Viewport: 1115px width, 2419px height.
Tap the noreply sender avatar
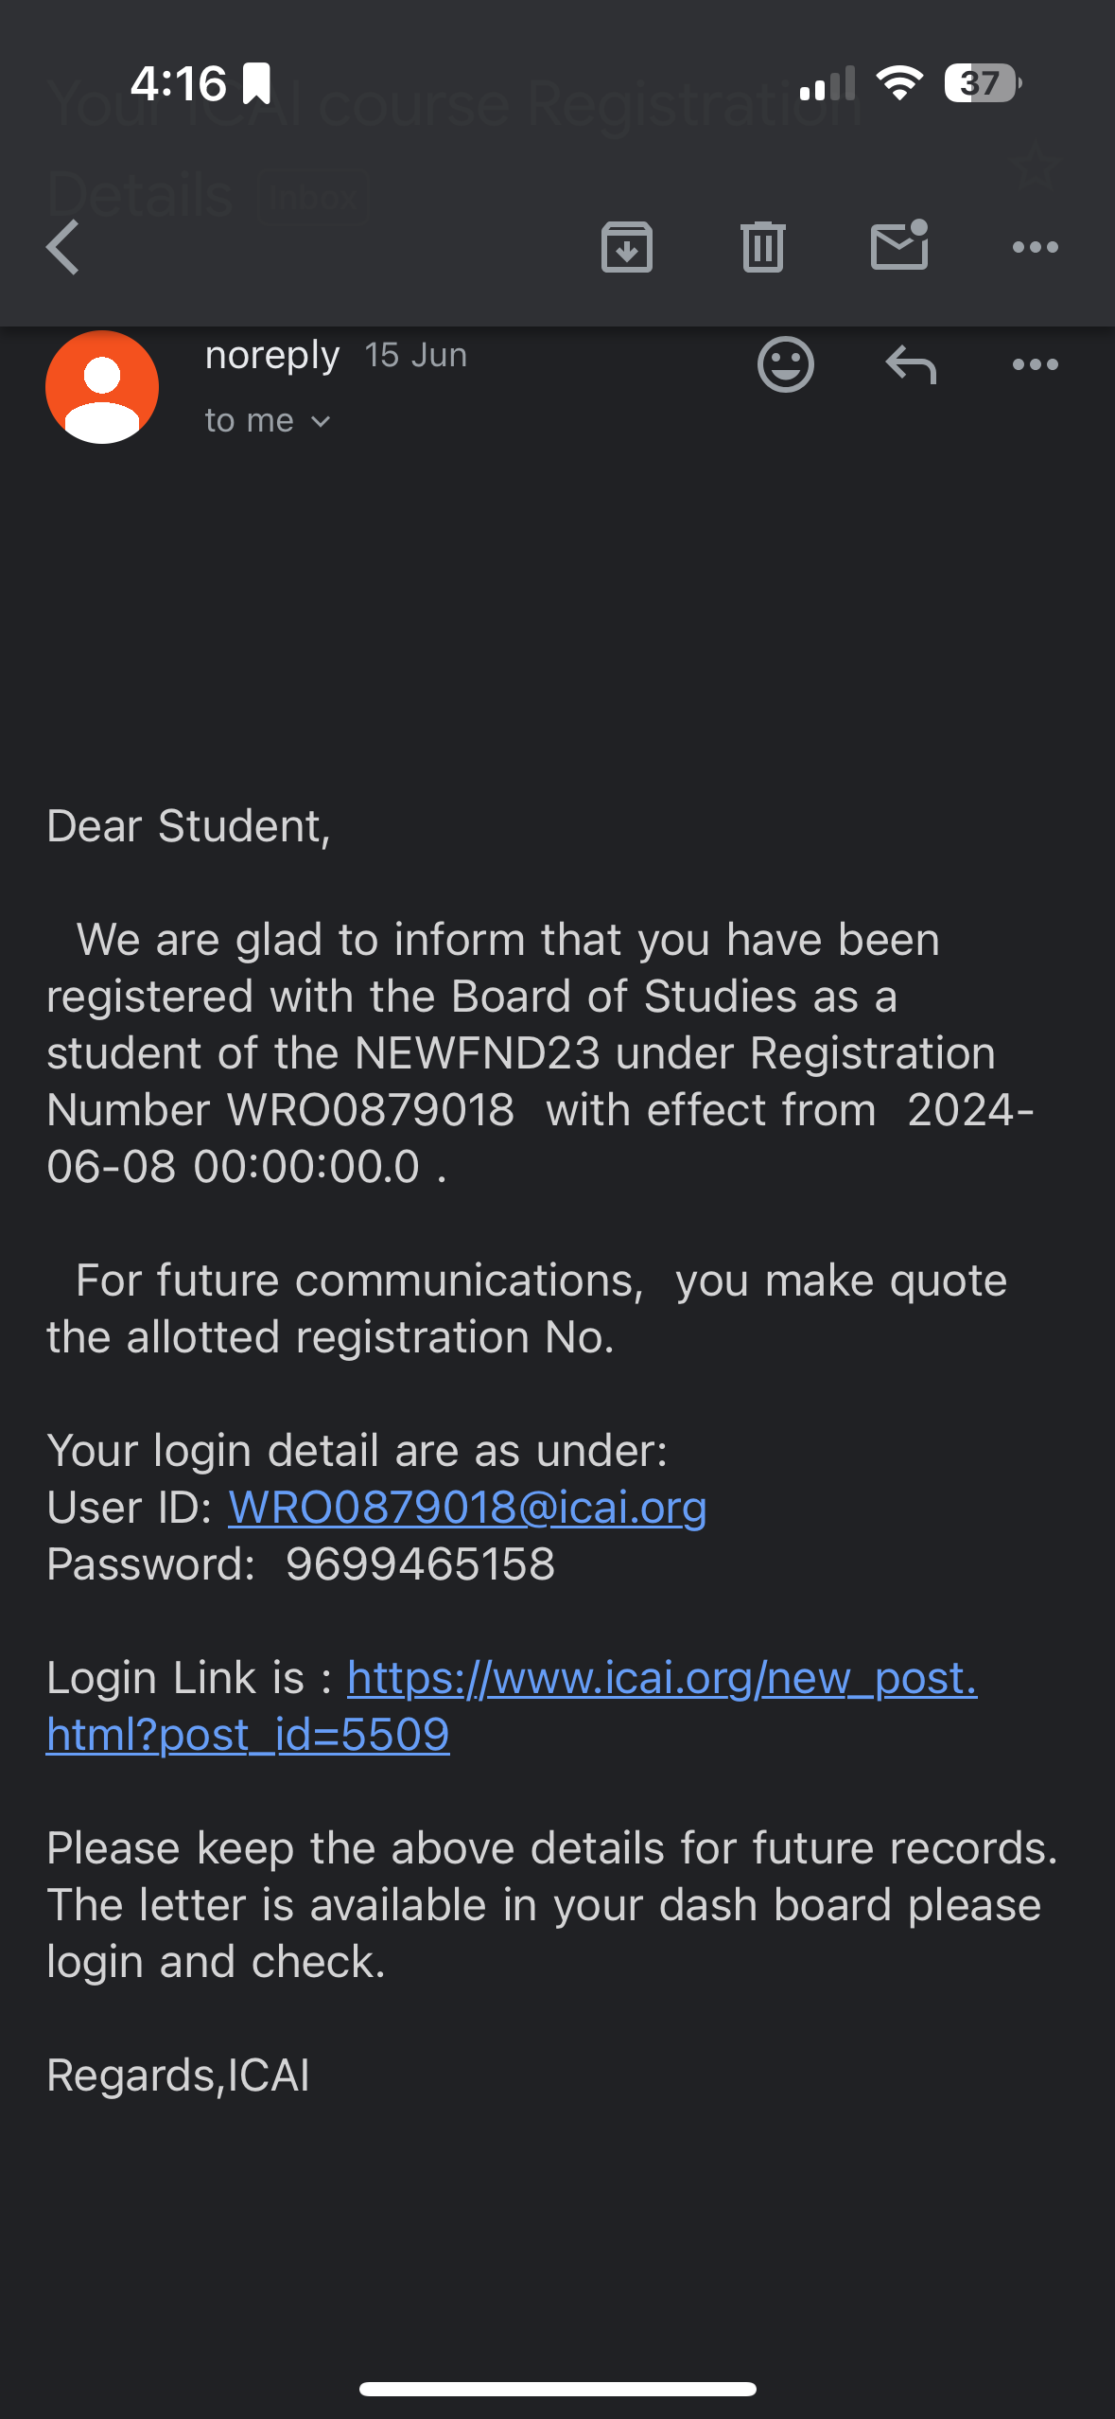point(102,387)
